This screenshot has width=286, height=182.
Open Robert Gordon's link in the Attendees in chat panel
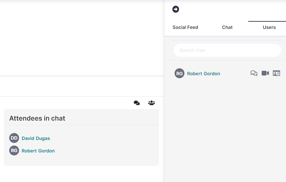[38, 151]
